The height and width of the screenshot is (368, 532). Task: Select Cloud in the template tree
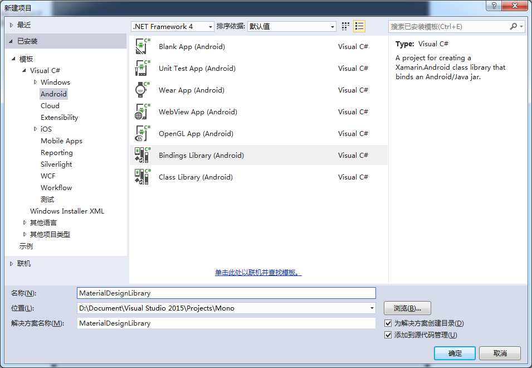50,105
